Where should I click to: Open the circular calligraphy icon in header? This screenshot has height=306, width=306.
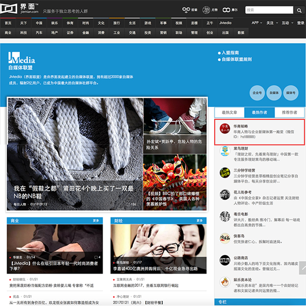coord(206,10)
